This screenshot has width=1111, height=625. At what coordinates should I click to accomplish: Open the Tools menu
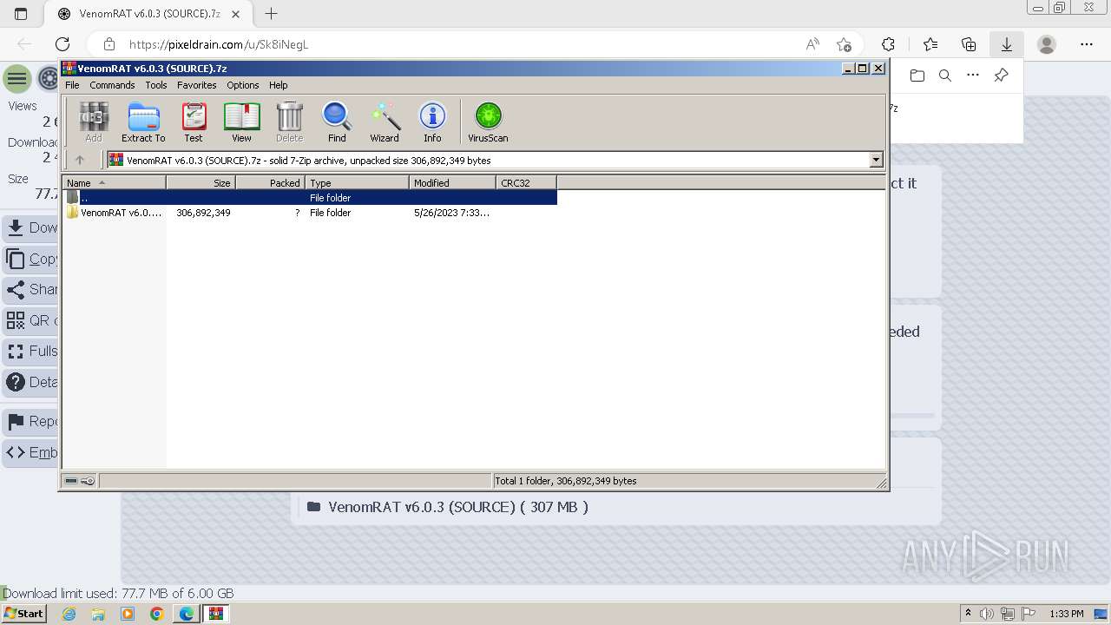pos(156,85)
